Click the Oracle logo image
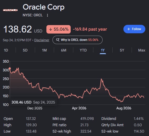Viewport: 149px width, 136px height. click(10, 10)
